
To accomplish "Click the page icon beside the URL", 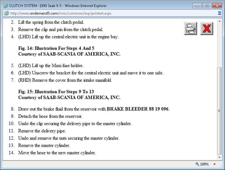I will (6, 13).
